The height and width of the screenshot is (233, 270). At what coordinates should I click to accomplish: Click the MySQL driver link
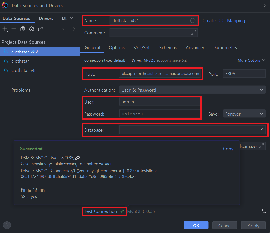(149, 60)
